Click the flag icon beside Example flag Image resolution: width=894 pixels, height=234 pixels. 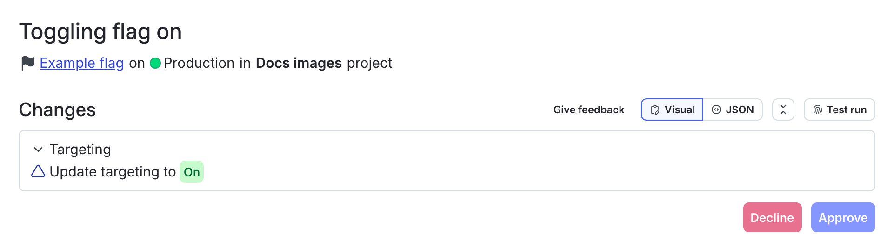click(x=27, y=63)
